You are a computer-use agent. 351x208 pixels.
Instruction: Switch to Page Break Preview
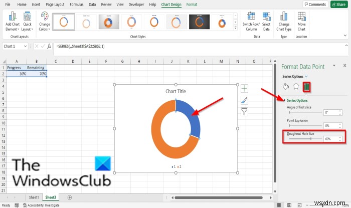click(x=299, y=205)
